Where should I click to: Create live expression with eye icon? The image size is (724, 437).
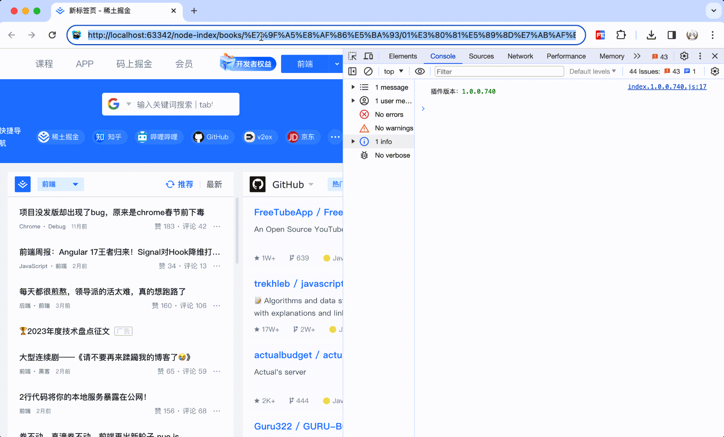[420, 71]
